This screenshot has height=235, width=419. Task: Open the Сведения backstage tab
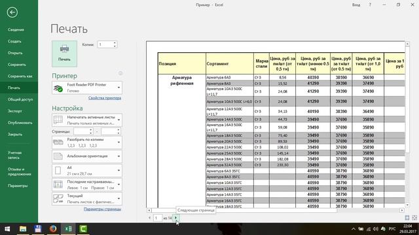point(16,29)
